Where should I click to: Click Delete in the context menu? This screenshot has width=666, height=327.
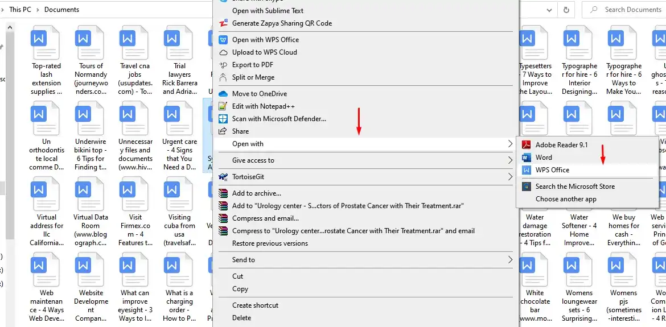click(241, 318)
